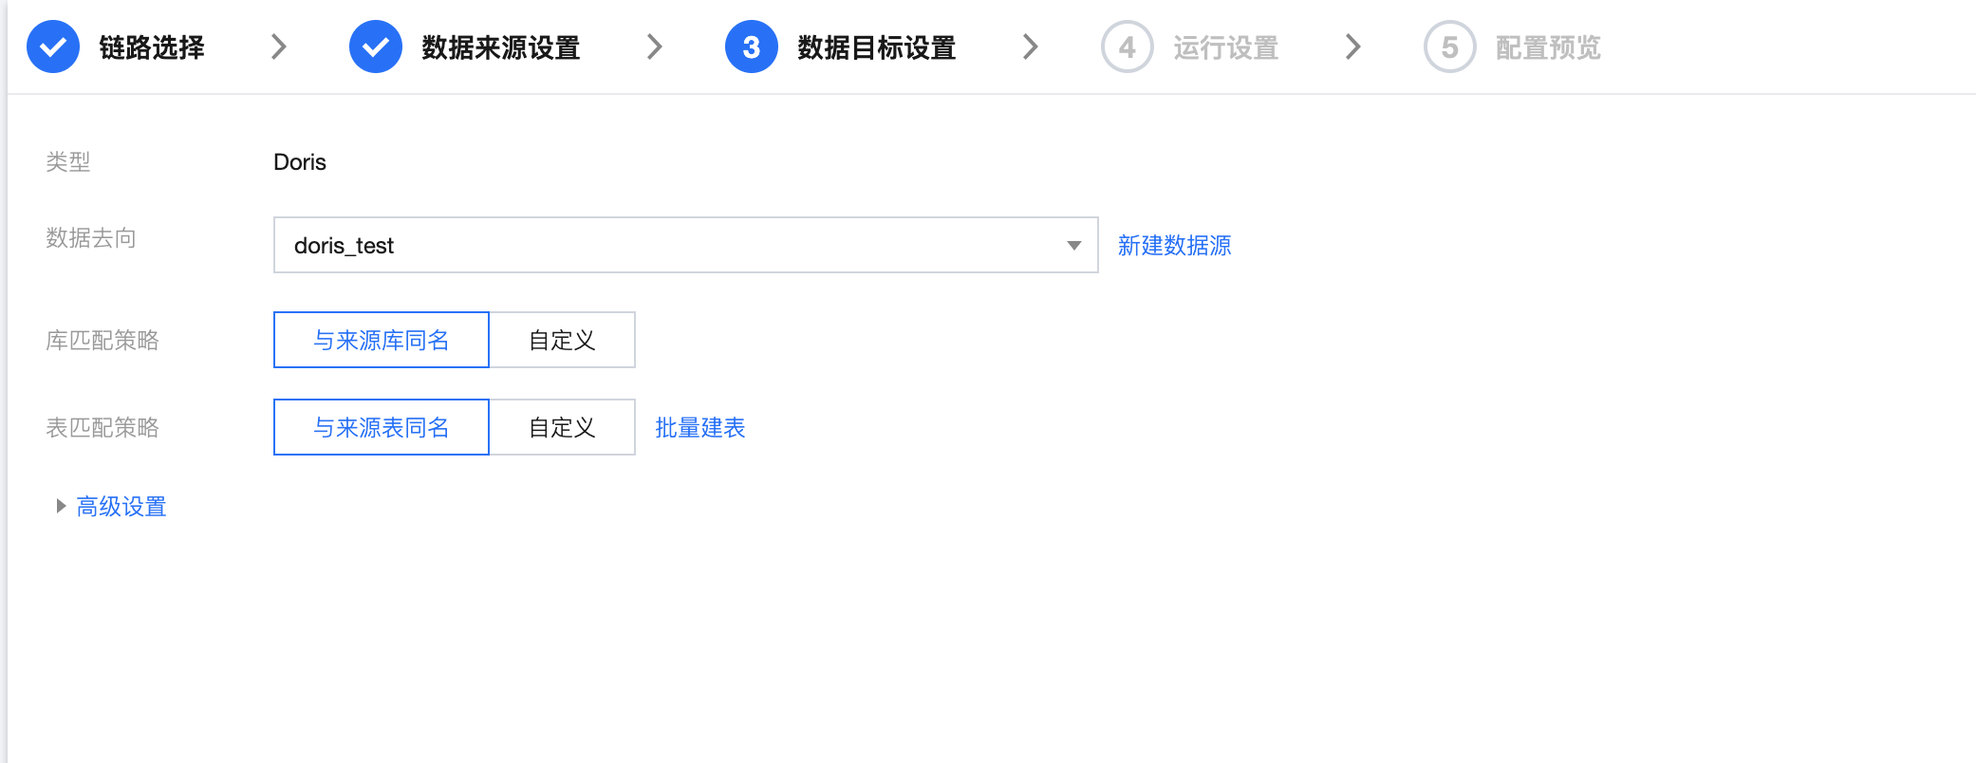This screenshot has width=1976, height=763.
Task: Click the checkmark icon for 数据来源设置 step
Action: point(376,47)
